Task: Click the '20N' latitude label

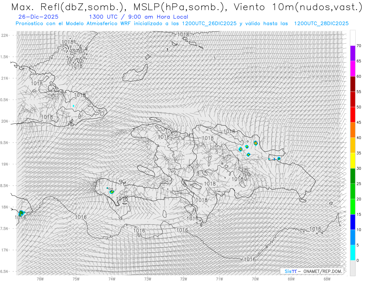Action: (x=5, y=121)
